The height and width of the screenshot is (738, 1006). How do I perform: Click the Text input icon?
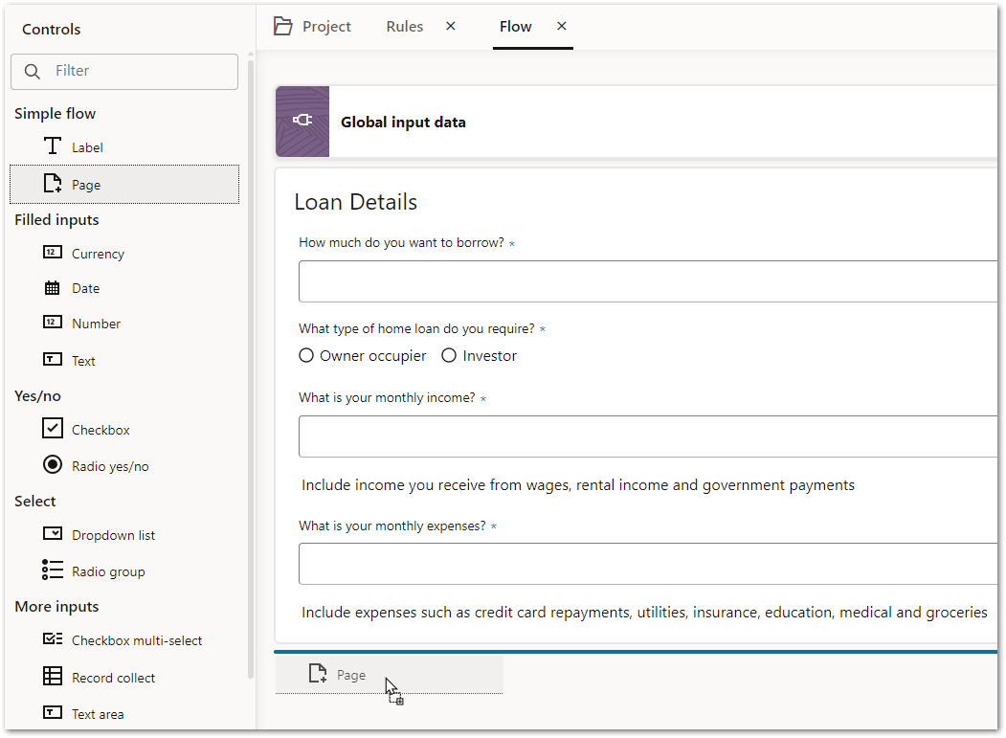(x=53, y=359)
